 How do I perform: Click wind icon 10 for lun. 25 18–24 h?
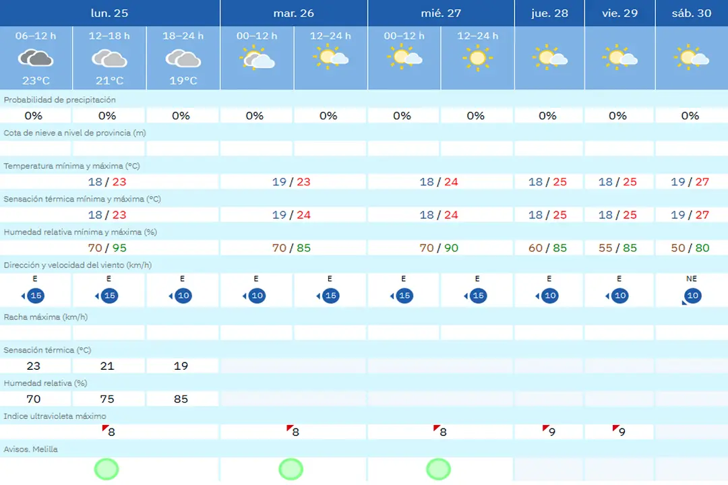point(181,296)
